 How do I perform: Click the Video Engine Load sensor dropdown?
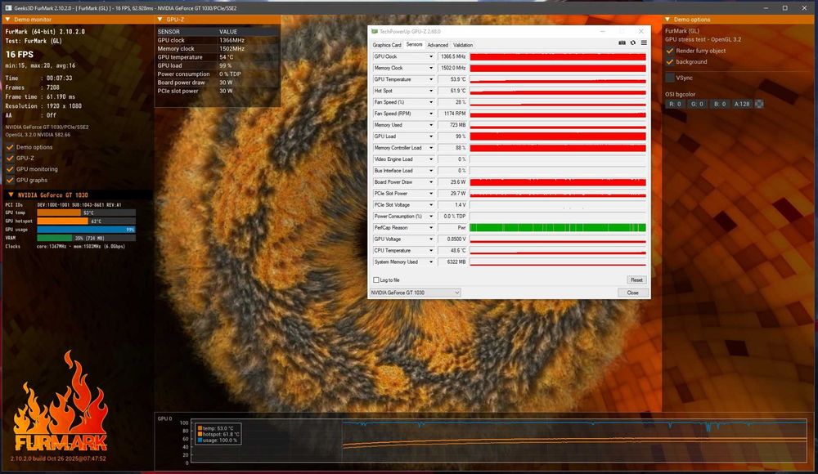[x=431, y=159]
